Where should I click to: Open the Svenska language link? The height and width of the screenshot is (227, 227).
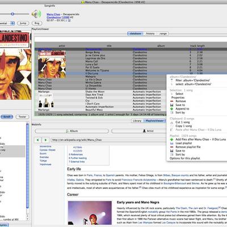coord(44,157)
